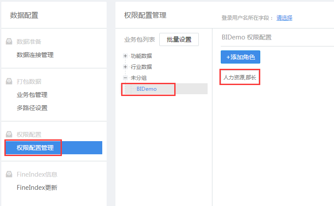
Task: Open FineIndex更新 page
Action: click(x=37, y=188)
